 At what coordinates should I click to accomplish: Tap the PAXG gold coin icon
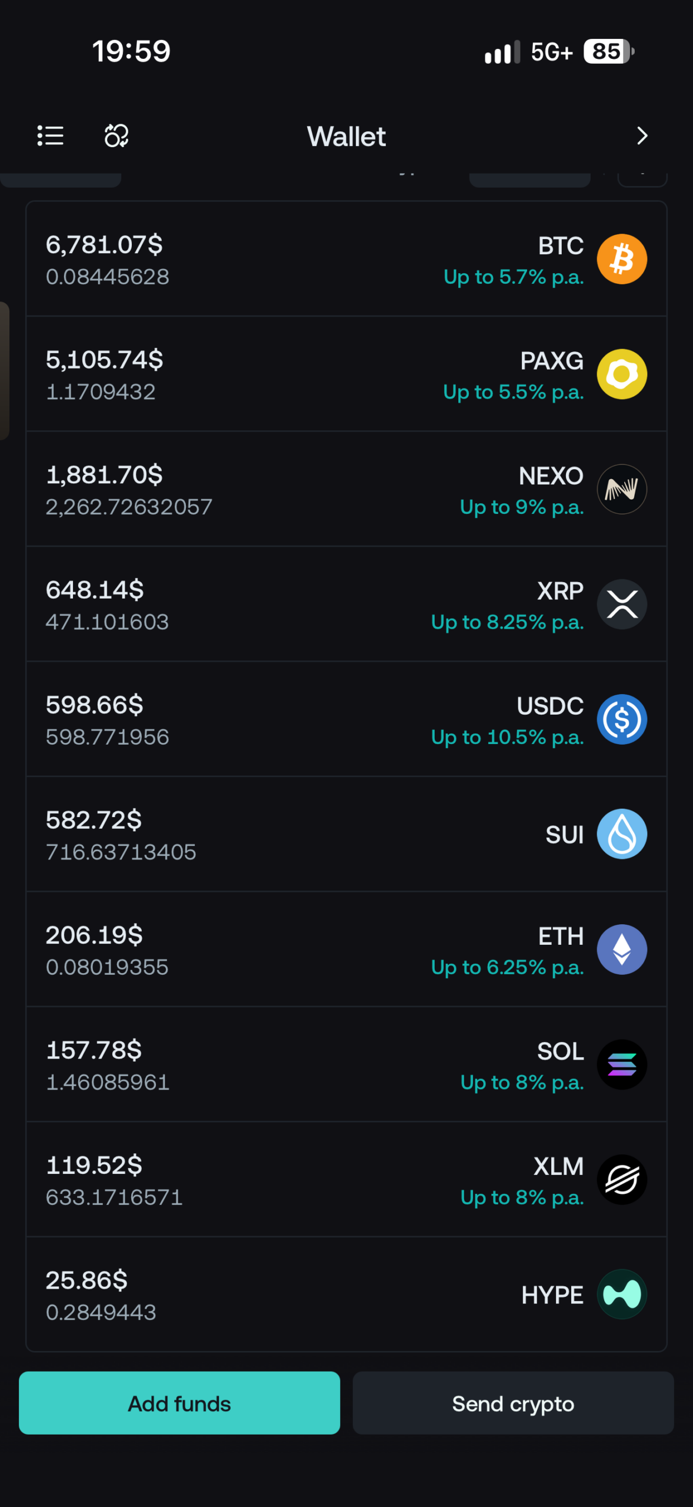622,374
